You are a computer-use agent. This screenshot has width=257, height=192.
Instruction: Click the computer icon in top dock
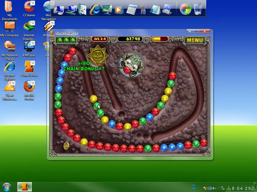(59, 10)
